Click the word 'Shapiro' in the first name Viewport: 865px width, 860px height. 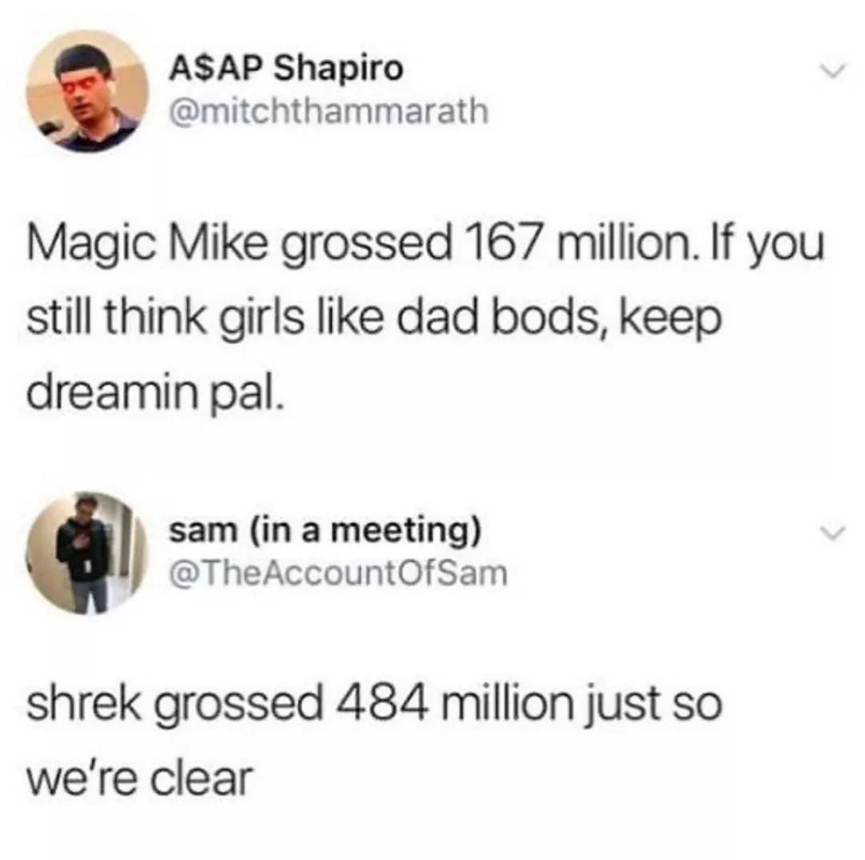tap(339, 70)
